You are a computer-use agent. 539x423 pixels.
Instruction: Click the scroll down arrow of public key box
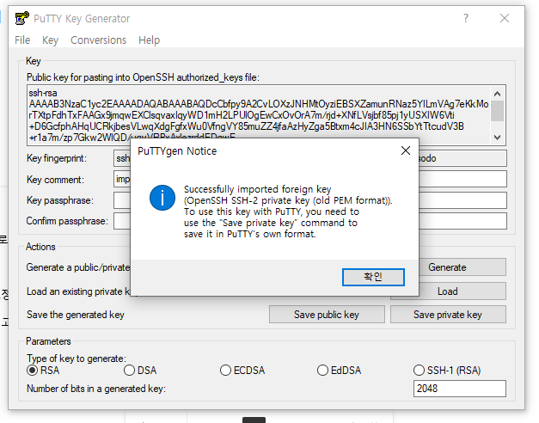pos(497,138)
